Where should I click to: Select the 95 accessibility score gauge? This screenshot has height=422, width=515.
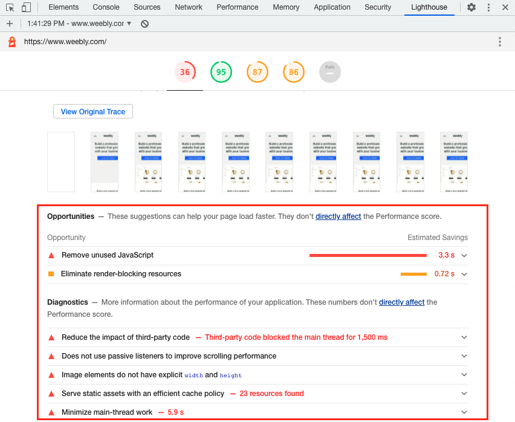(221, 72)
